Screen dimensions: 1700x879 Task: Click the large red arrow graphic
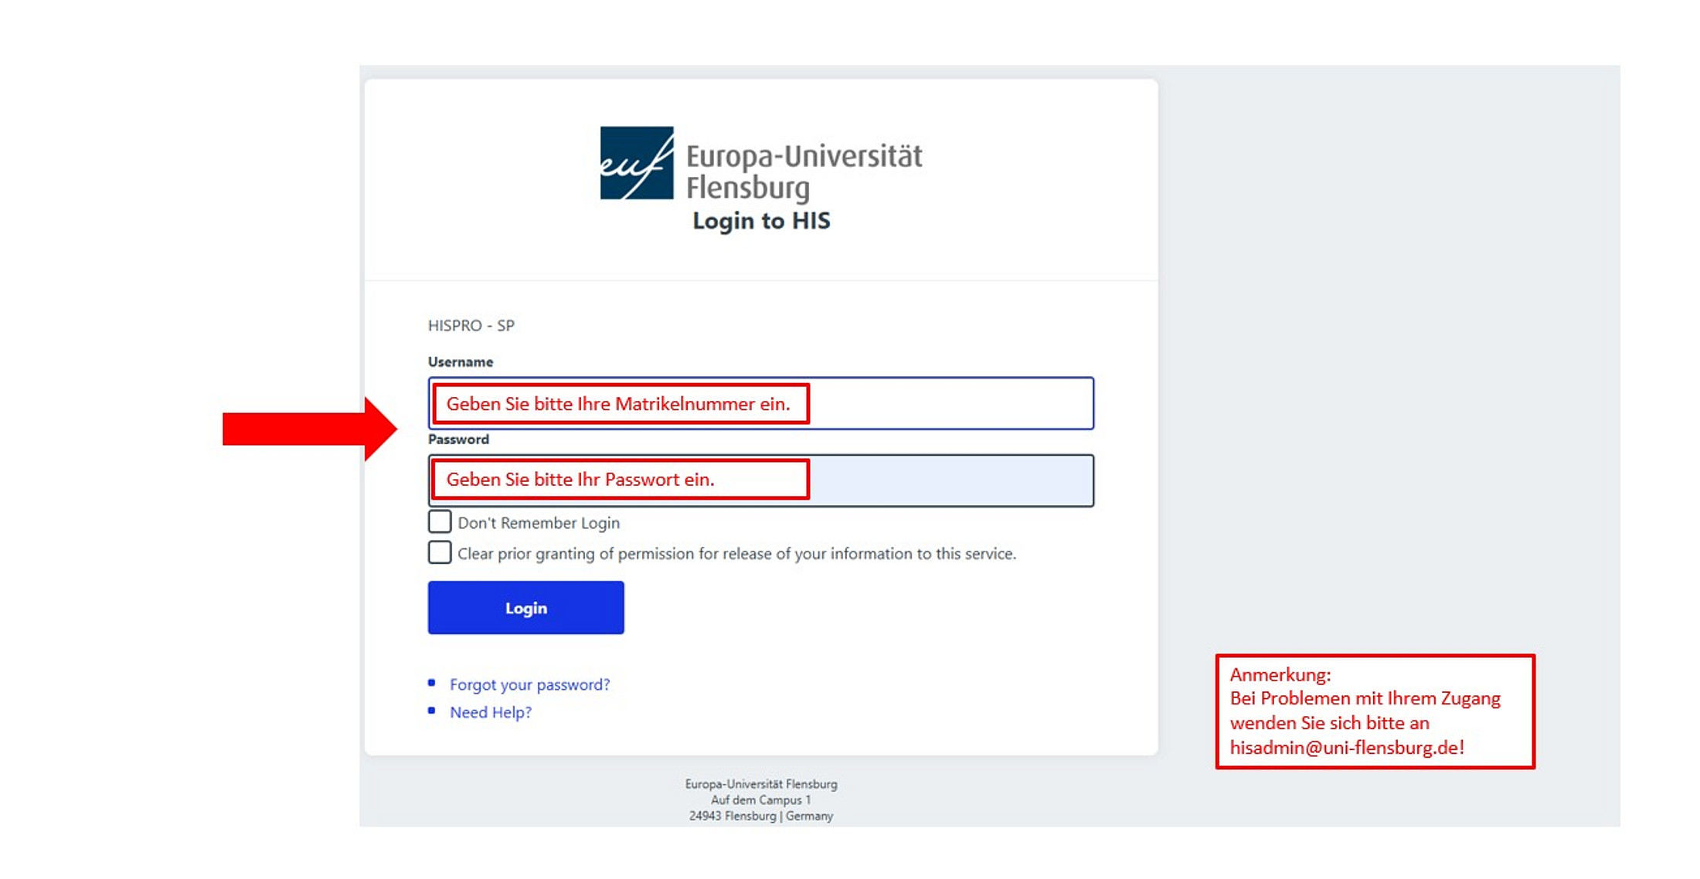point(310,429)
